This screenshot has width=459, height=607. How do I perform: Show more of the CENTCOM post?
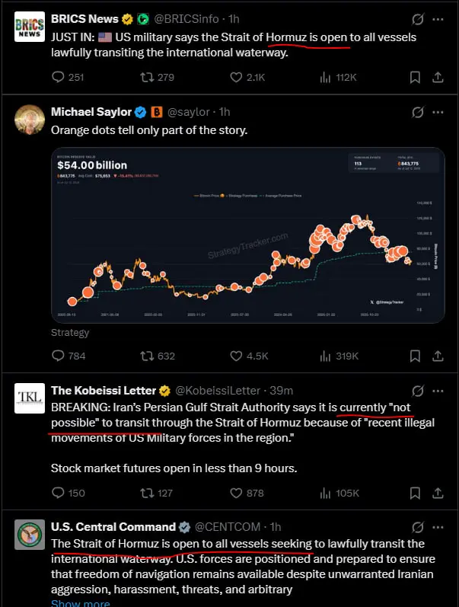coord(81,603)
